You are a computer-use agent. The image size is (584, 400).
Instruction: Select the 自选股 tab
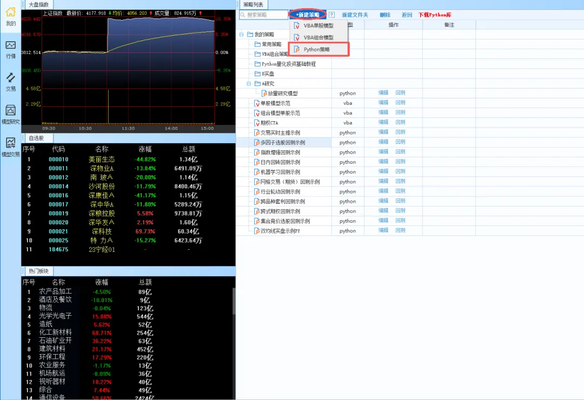pos(36,138)
